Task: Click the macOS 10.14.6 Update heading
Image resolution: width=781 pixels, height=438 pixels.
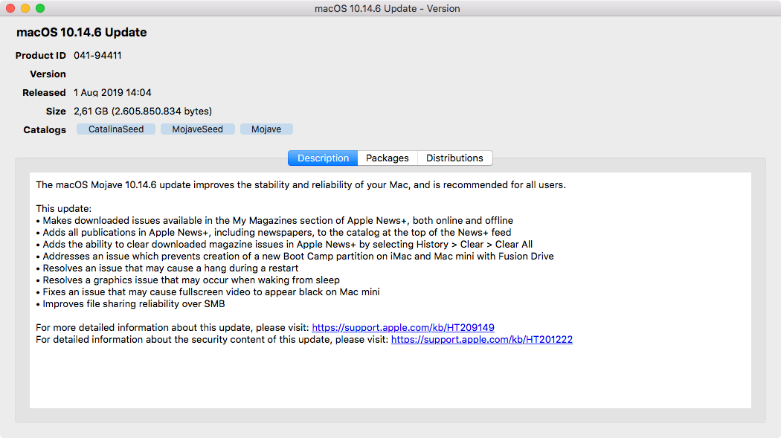Action: point(82,33)
